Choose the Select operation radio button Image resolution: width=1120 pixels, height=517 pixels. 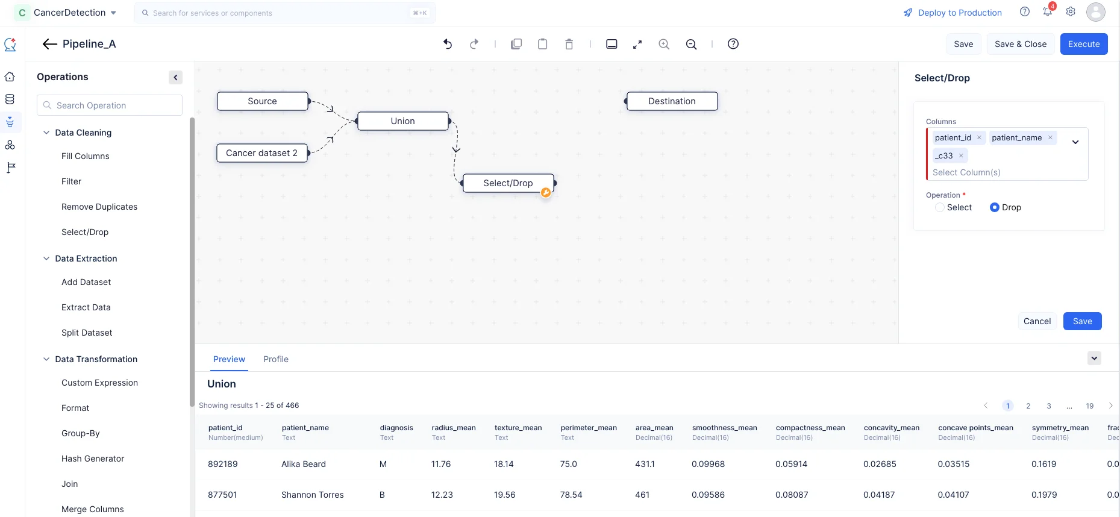[940, 207]
